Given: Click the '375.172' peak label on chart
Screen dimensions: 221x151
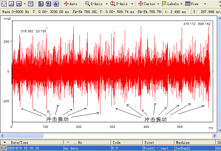Looking at the screenshot, I should coord(189,24).
